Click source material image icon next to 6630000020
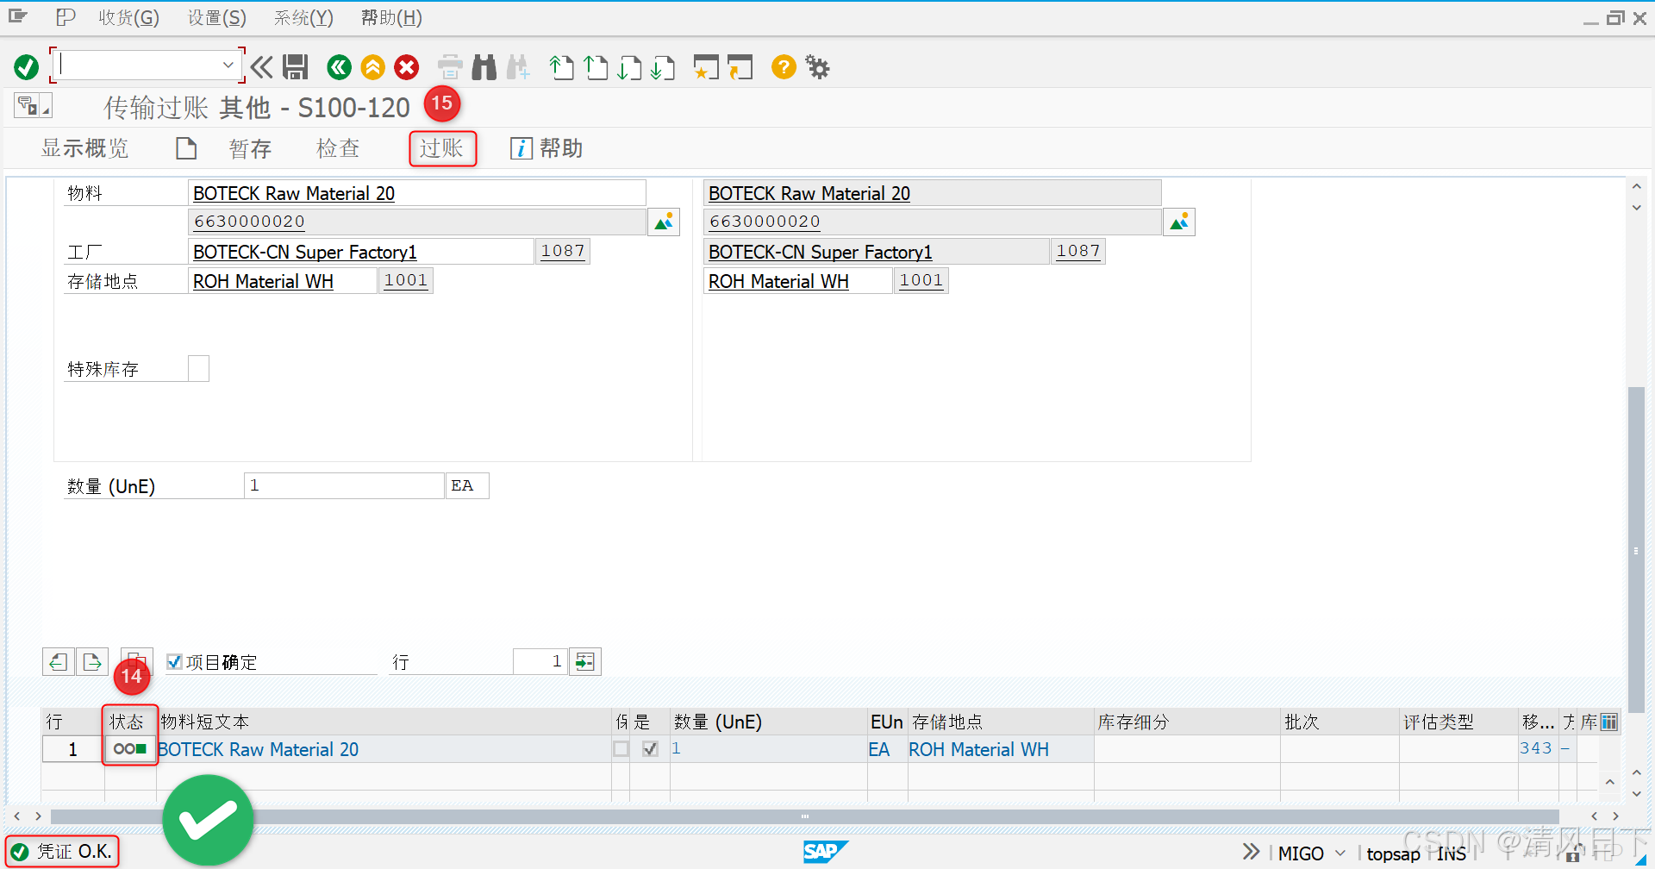This screenshot has width=1655, height=869. pos(664,222)
